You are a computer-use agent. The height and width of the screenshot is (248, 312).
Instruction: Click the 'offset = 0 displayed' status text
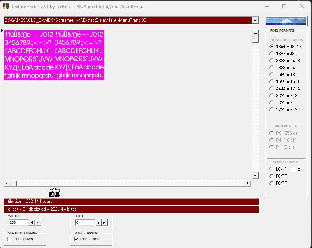click(42, 209)
